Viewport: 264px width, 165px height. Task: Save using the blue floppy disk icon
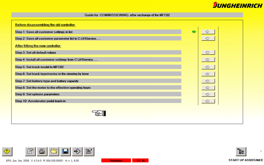tap(65, 151)
